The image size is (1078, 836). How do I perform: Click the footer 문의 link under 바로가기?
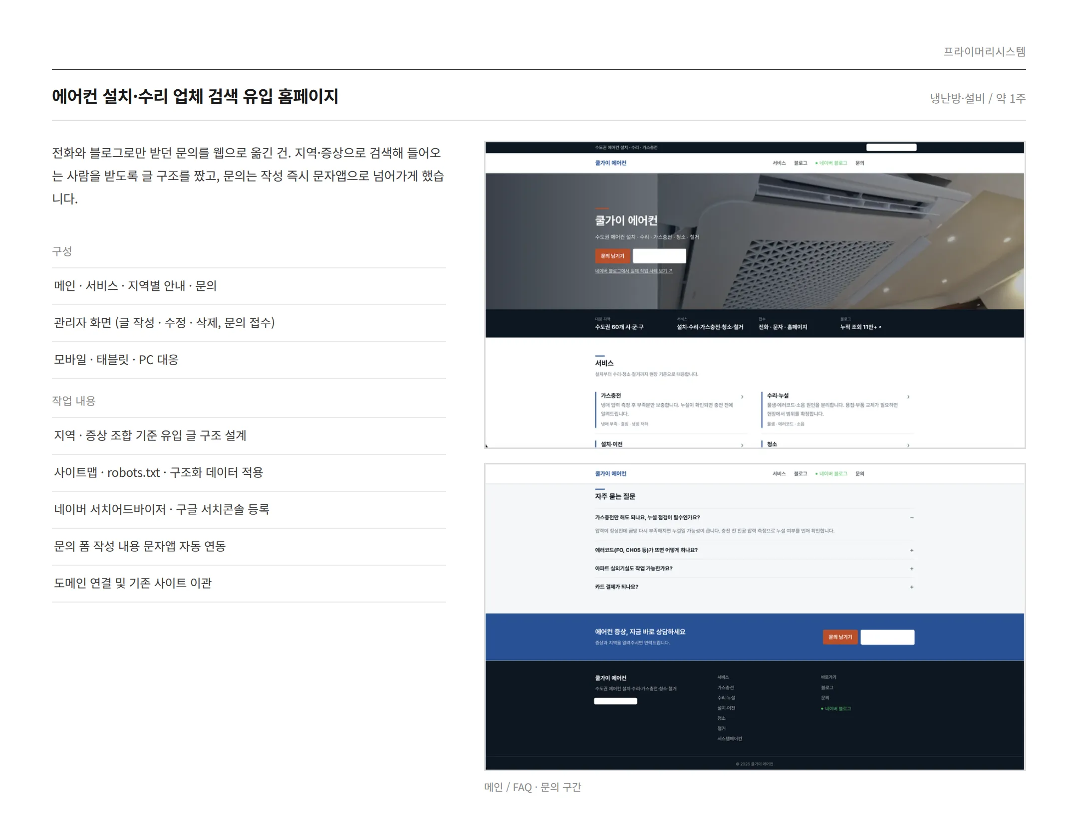click(x=825, y=698)
